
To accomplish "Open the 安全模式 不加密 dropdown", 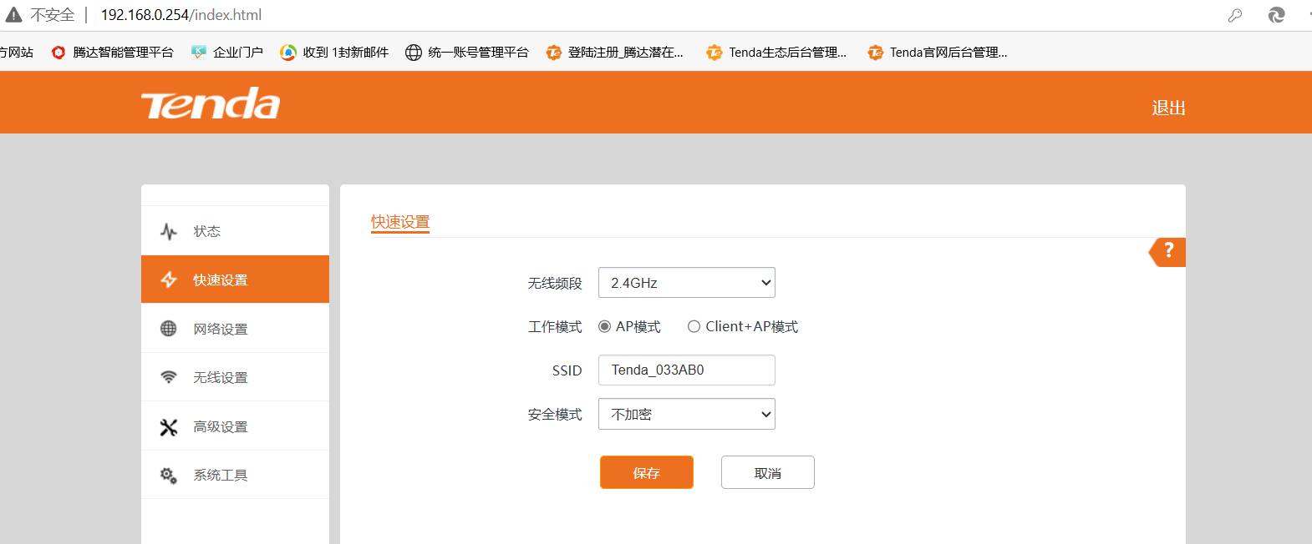I will [x=687, y=414].
